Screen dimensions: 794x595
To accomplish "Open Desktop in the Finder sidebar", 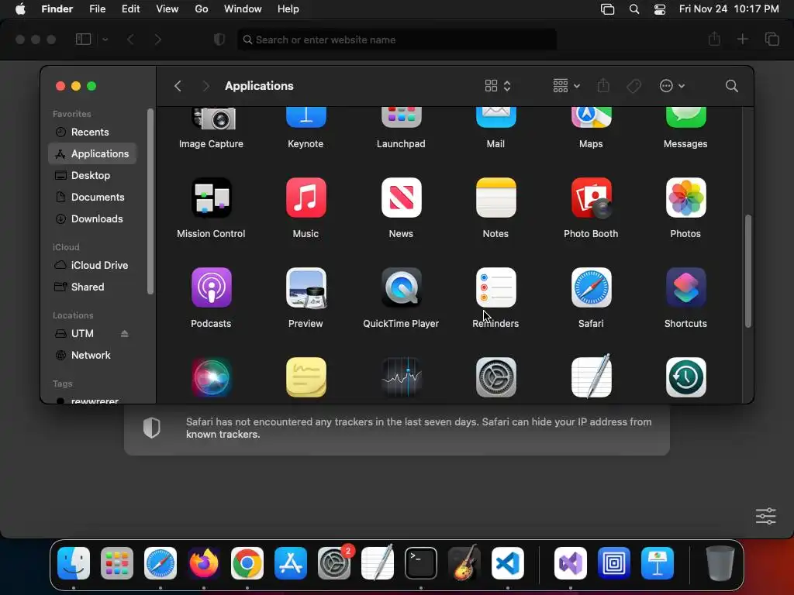I will click(93, 176).
